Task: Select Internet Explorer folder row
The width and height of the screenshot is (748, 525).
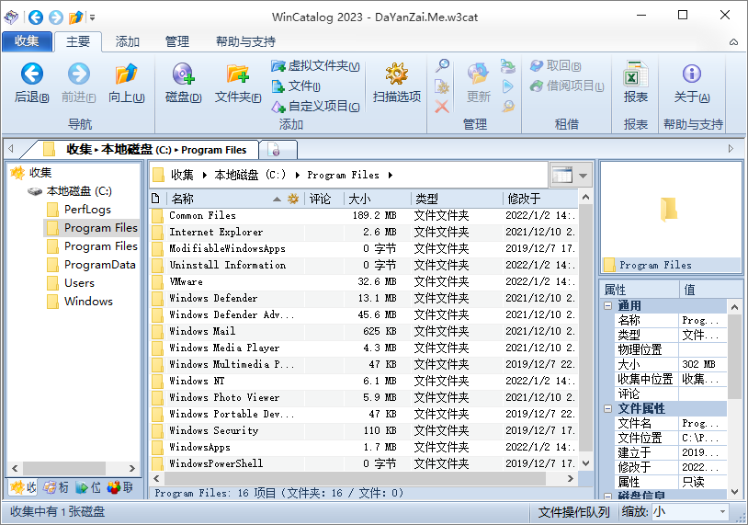Action: point(365,232)
